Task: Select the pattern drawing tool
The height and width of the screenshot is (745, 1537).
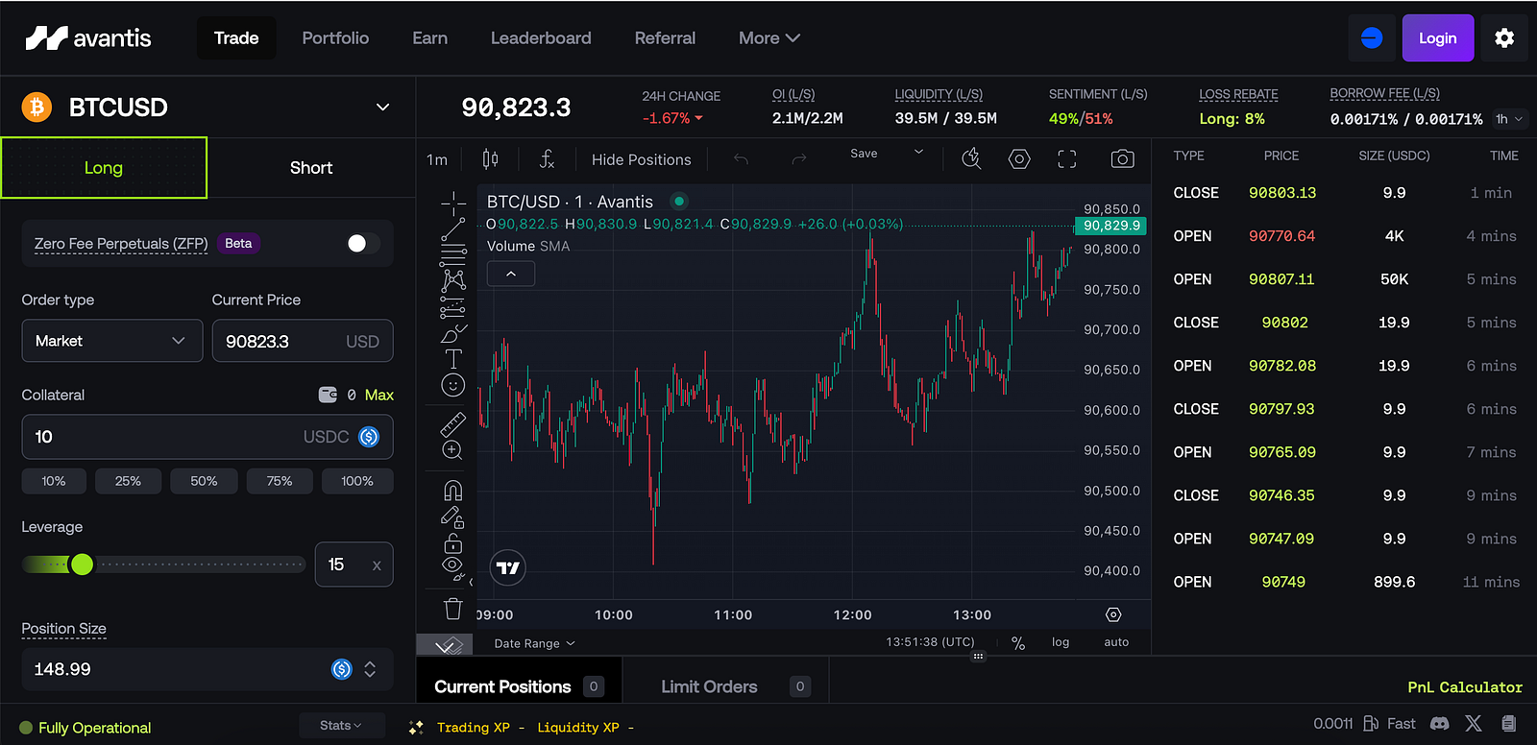Action: 453,280
